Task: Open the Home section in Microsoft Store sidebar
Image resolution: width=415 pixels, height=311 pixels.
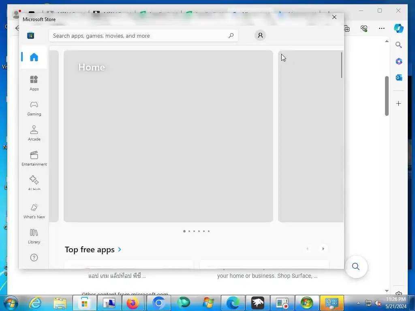Action: [34, 57]
